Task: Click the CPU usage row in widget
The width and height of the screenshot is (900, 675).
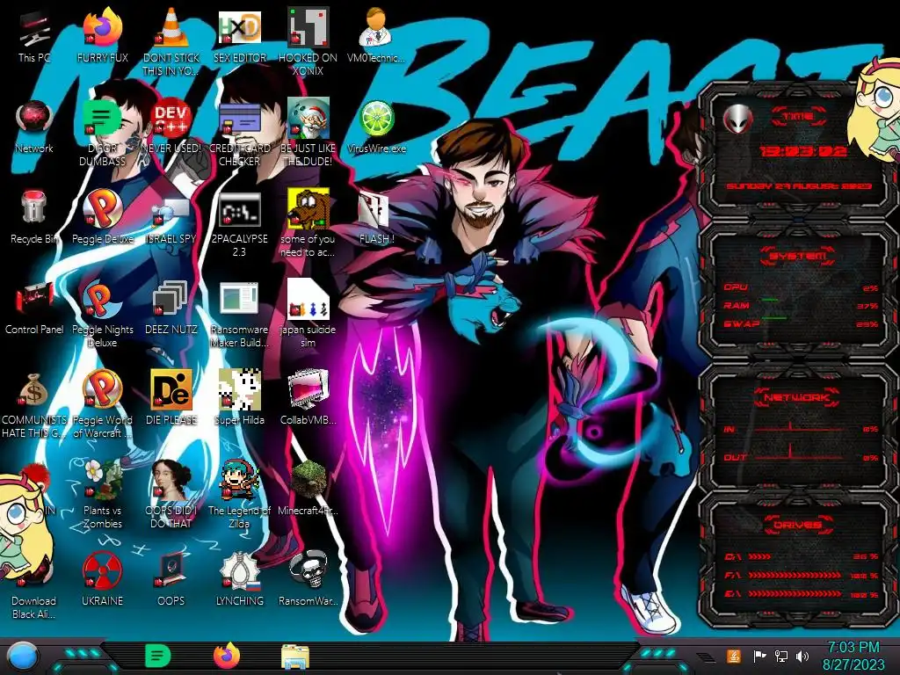Action: [x=802, y=287]
